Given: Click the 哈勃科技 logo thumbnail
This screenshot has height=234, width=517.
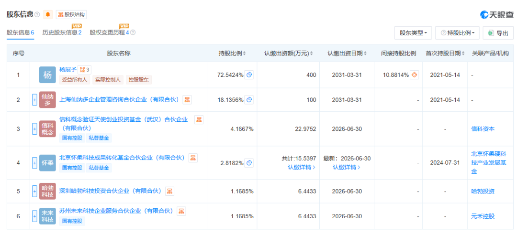Looking at the screenshot, I should click(x=47, y=191).
